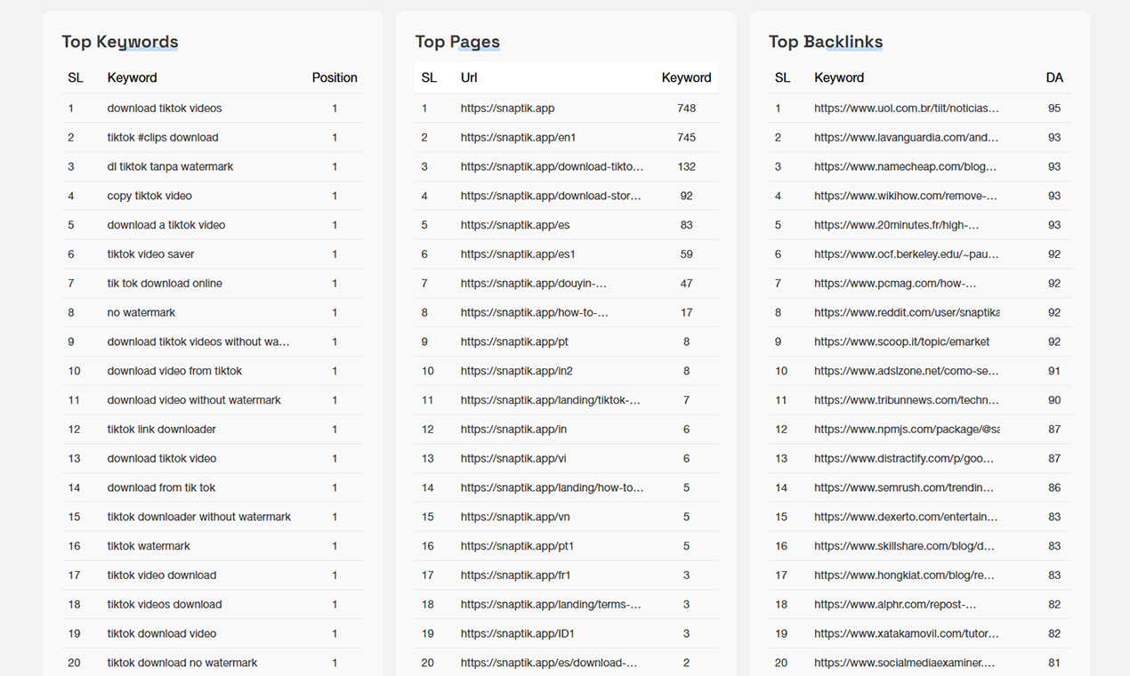Open the uol.com.br backlink

(x=907, y=109)
